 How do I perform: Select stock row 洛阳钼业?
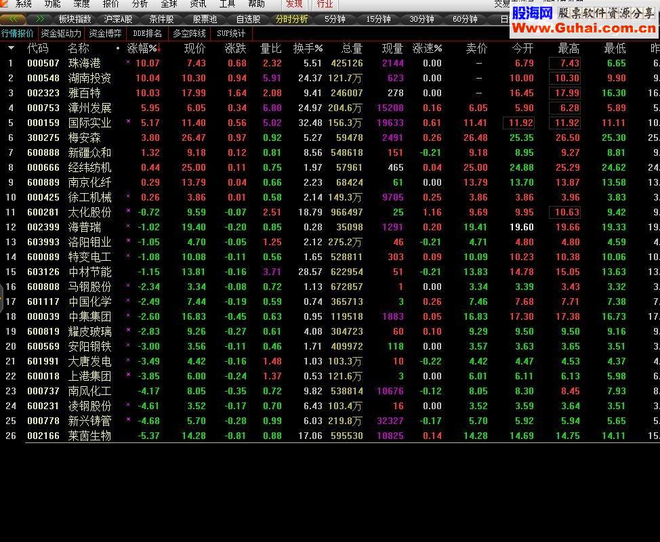pos(330,242)
